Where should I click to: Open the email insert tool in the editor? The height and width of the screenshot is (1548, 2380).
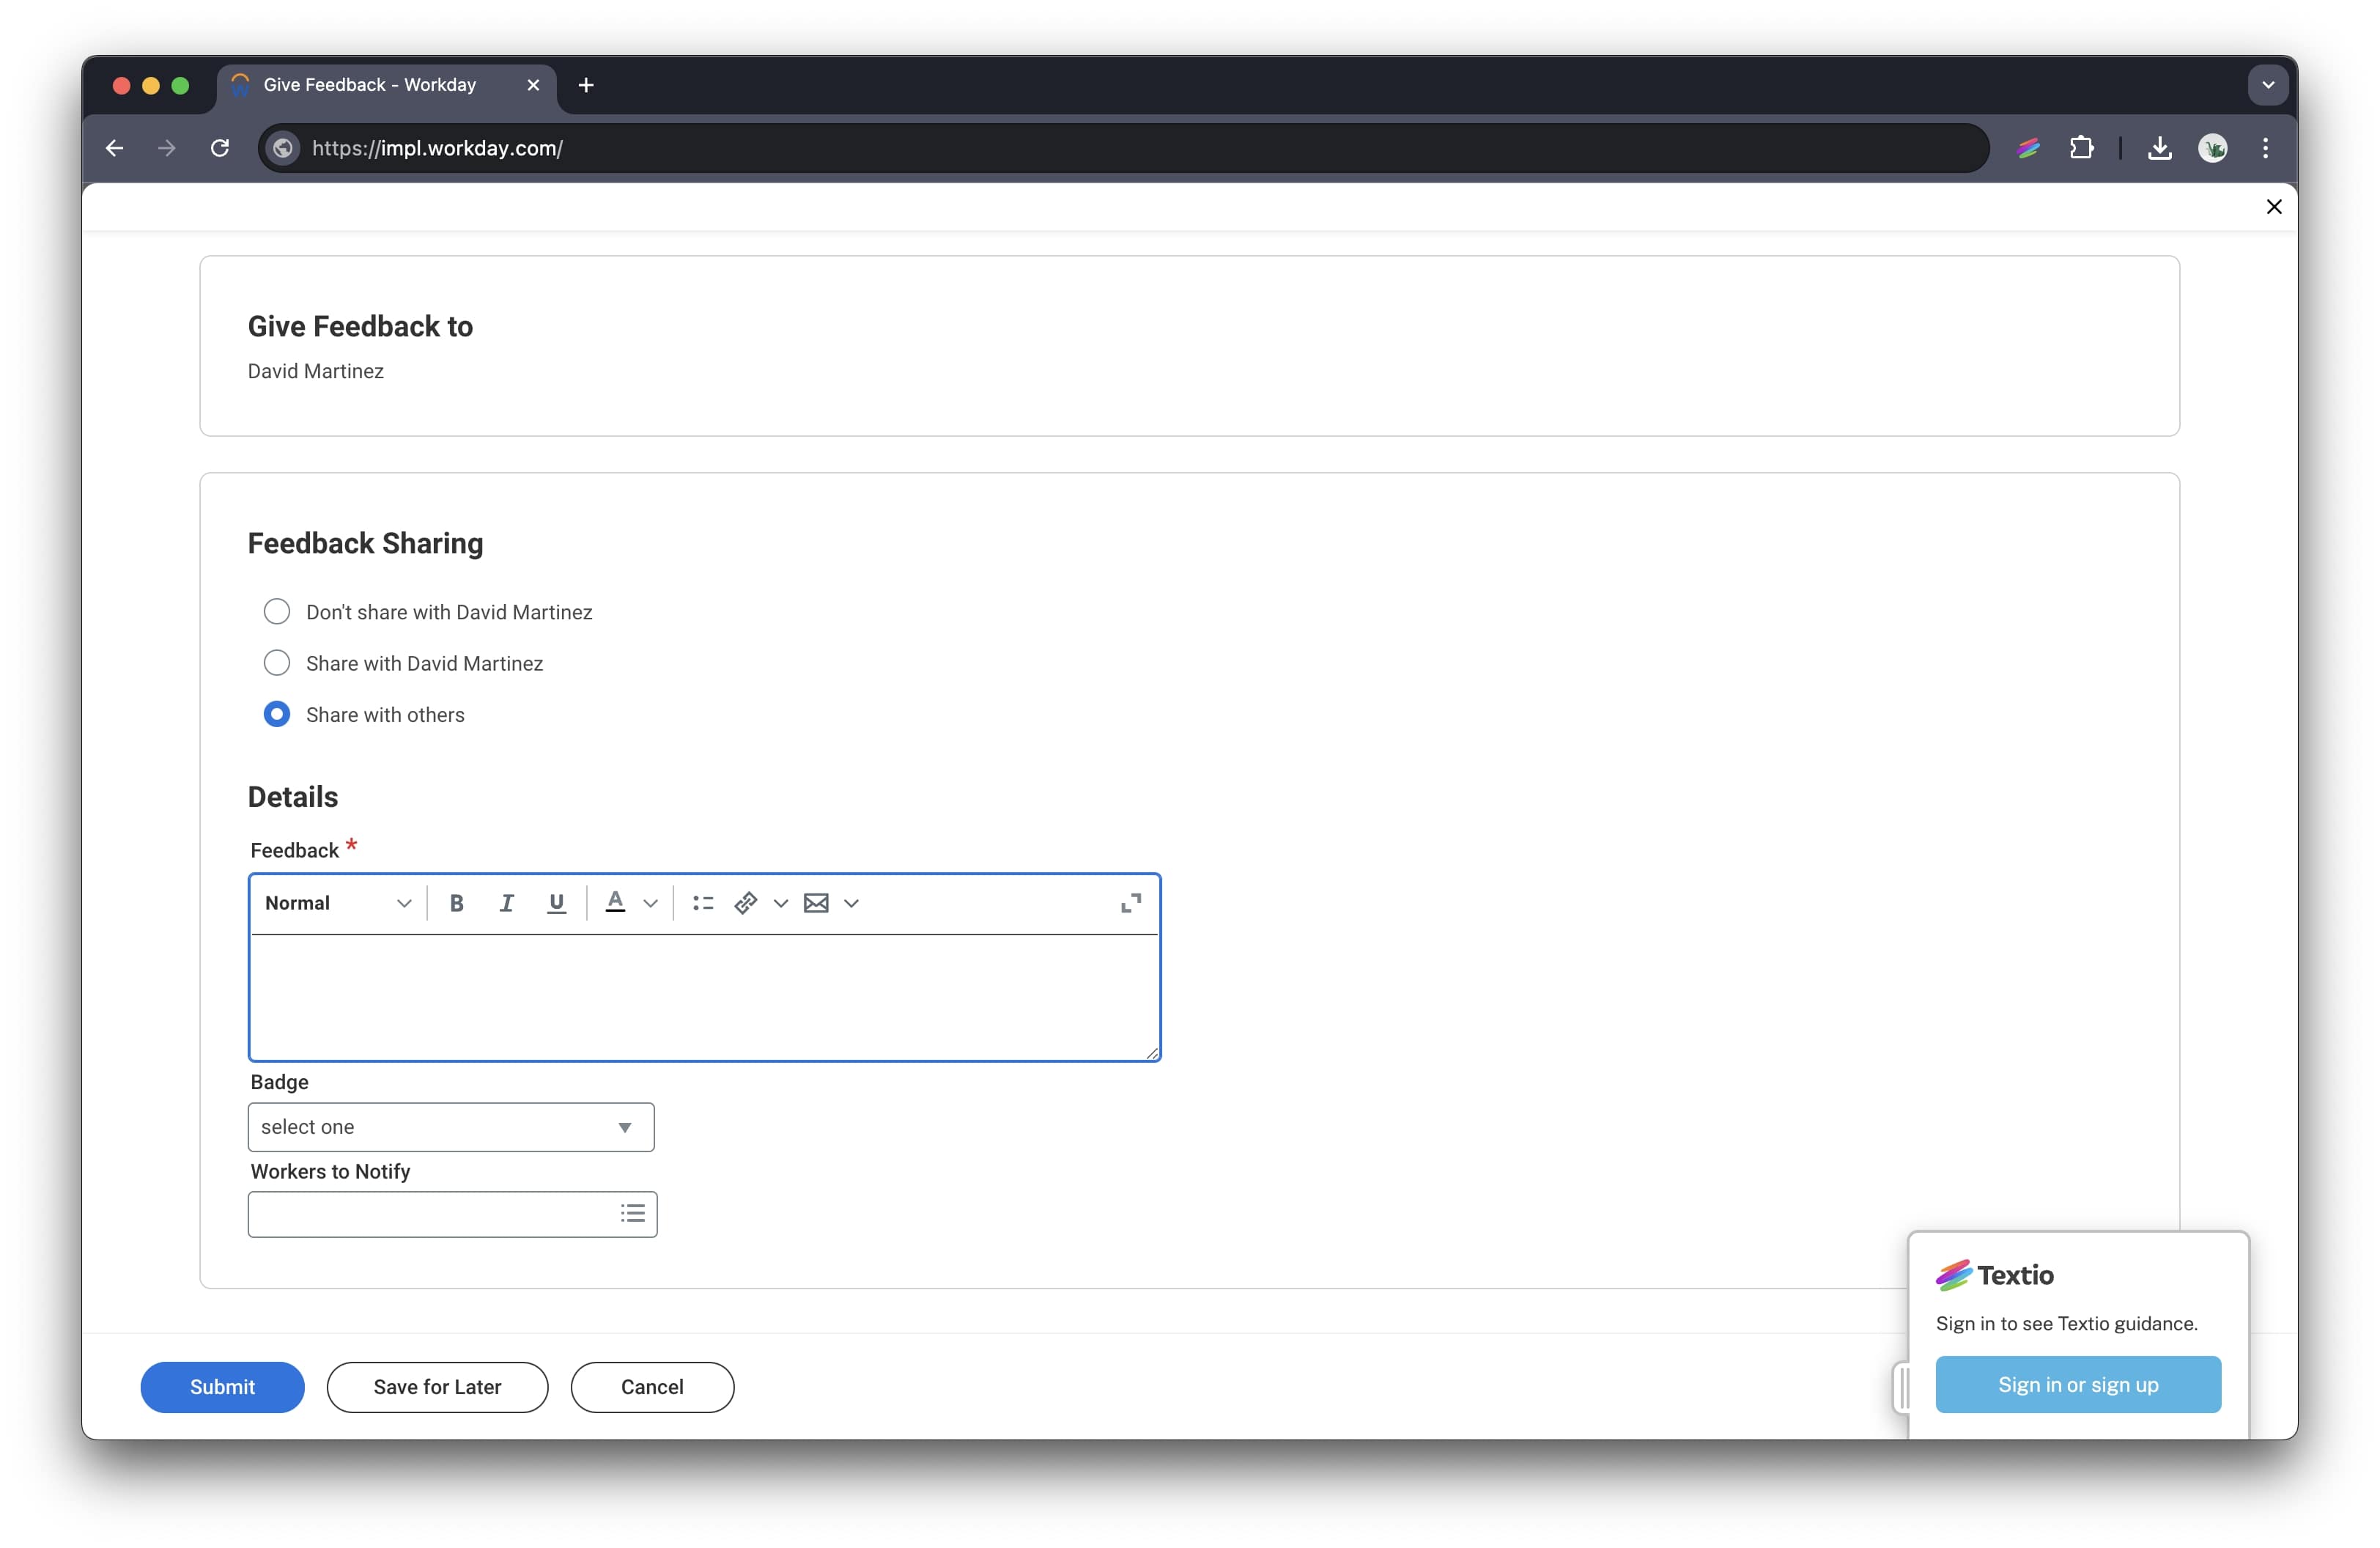click(816, 902)
